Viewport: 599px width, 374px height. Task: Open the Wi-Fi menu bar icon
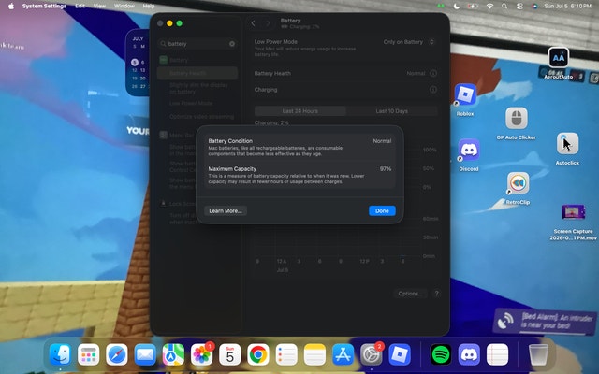click(x=489, y=7)
